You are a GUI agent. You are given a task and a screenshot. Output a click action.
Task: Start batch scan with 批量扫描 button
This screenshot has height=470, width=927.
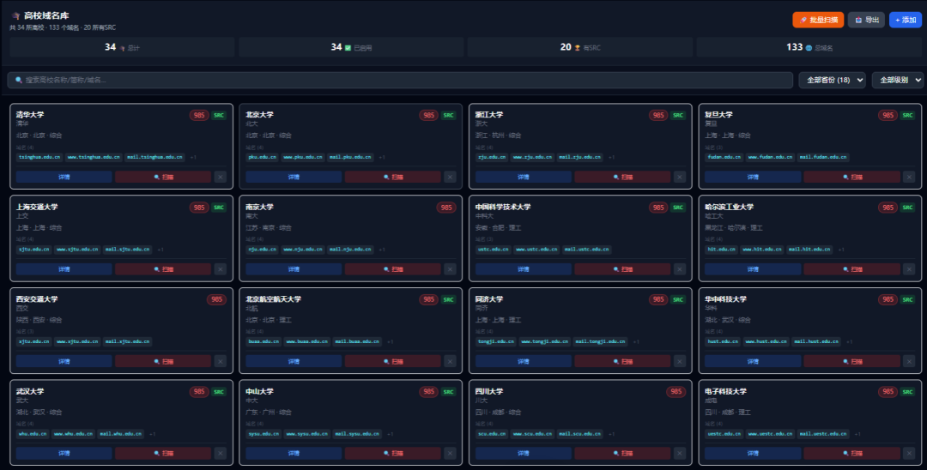point(818,20)
